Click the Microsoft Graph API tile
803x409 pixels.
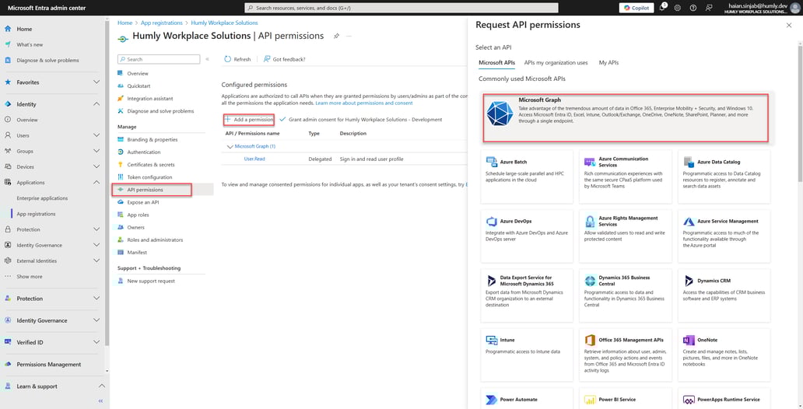click(626, 118)
